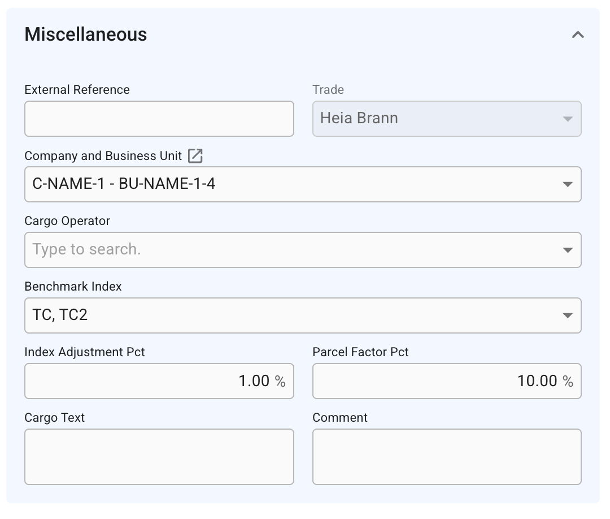Open the Benchmark Index TC, TC2 selector

pos(282,315)
